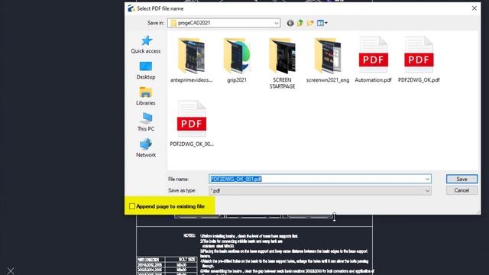Select the screenwn2021_eng folder

(x=328, y=60)
